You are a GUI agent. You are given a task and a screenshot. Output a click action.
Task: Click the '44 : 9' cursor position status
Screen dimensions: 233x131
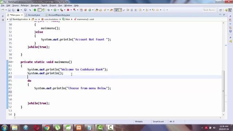click(172, 122)
